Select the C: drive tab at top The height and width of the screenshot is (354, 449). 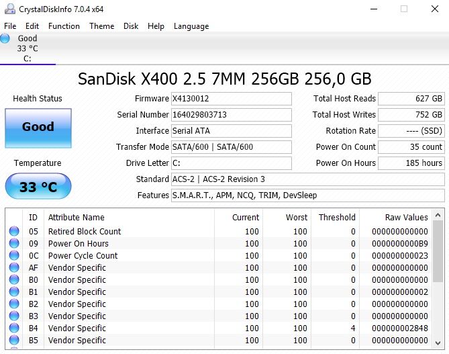(x=28, y=48)
